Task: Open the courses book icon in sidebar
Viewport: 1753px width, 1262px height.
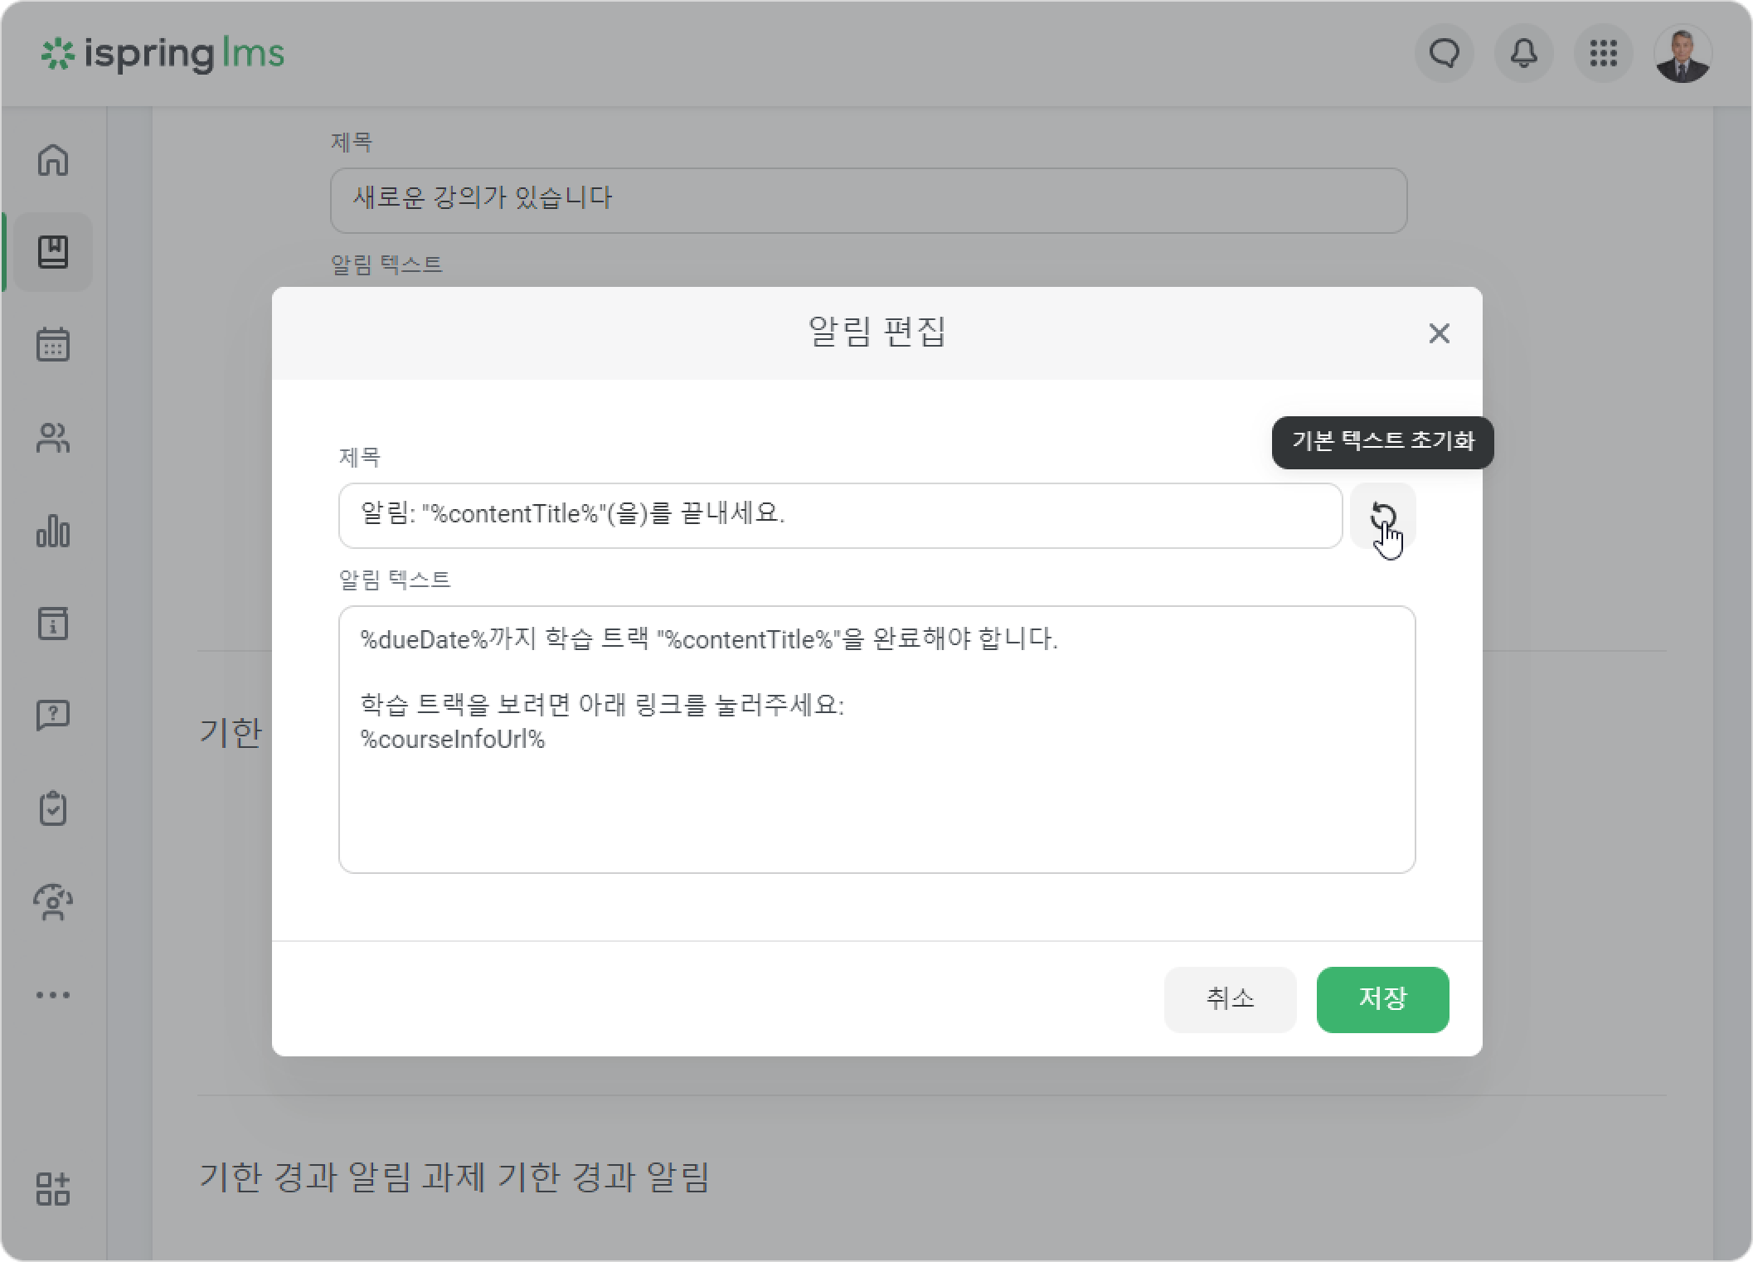Action: (53, 251)
